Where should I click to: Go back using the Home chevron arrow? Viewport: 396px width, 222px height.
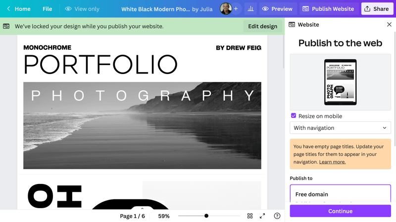click(8, 9)
